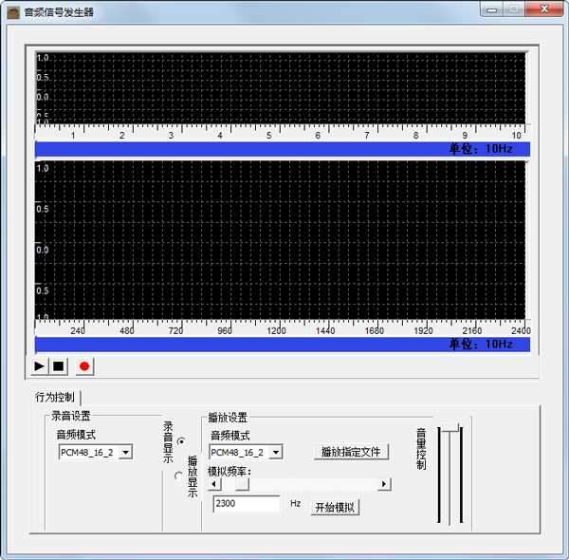Open the 播放设置 音频模式 dropdown

click(276, 453)
